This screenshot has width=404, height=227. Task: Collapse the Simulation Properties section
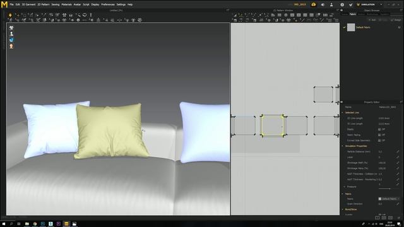coord(343,146)
